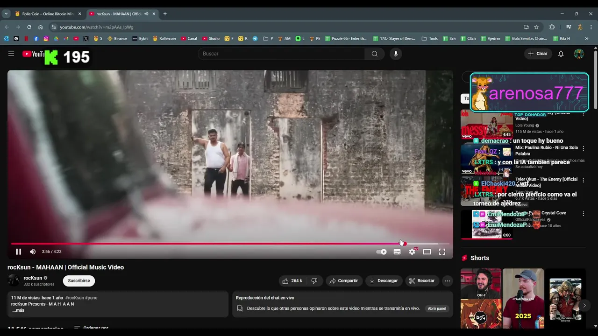This screenshot has height=336, width=598.
Task: Focus the Buscar search field
Action: coord(282,54)
